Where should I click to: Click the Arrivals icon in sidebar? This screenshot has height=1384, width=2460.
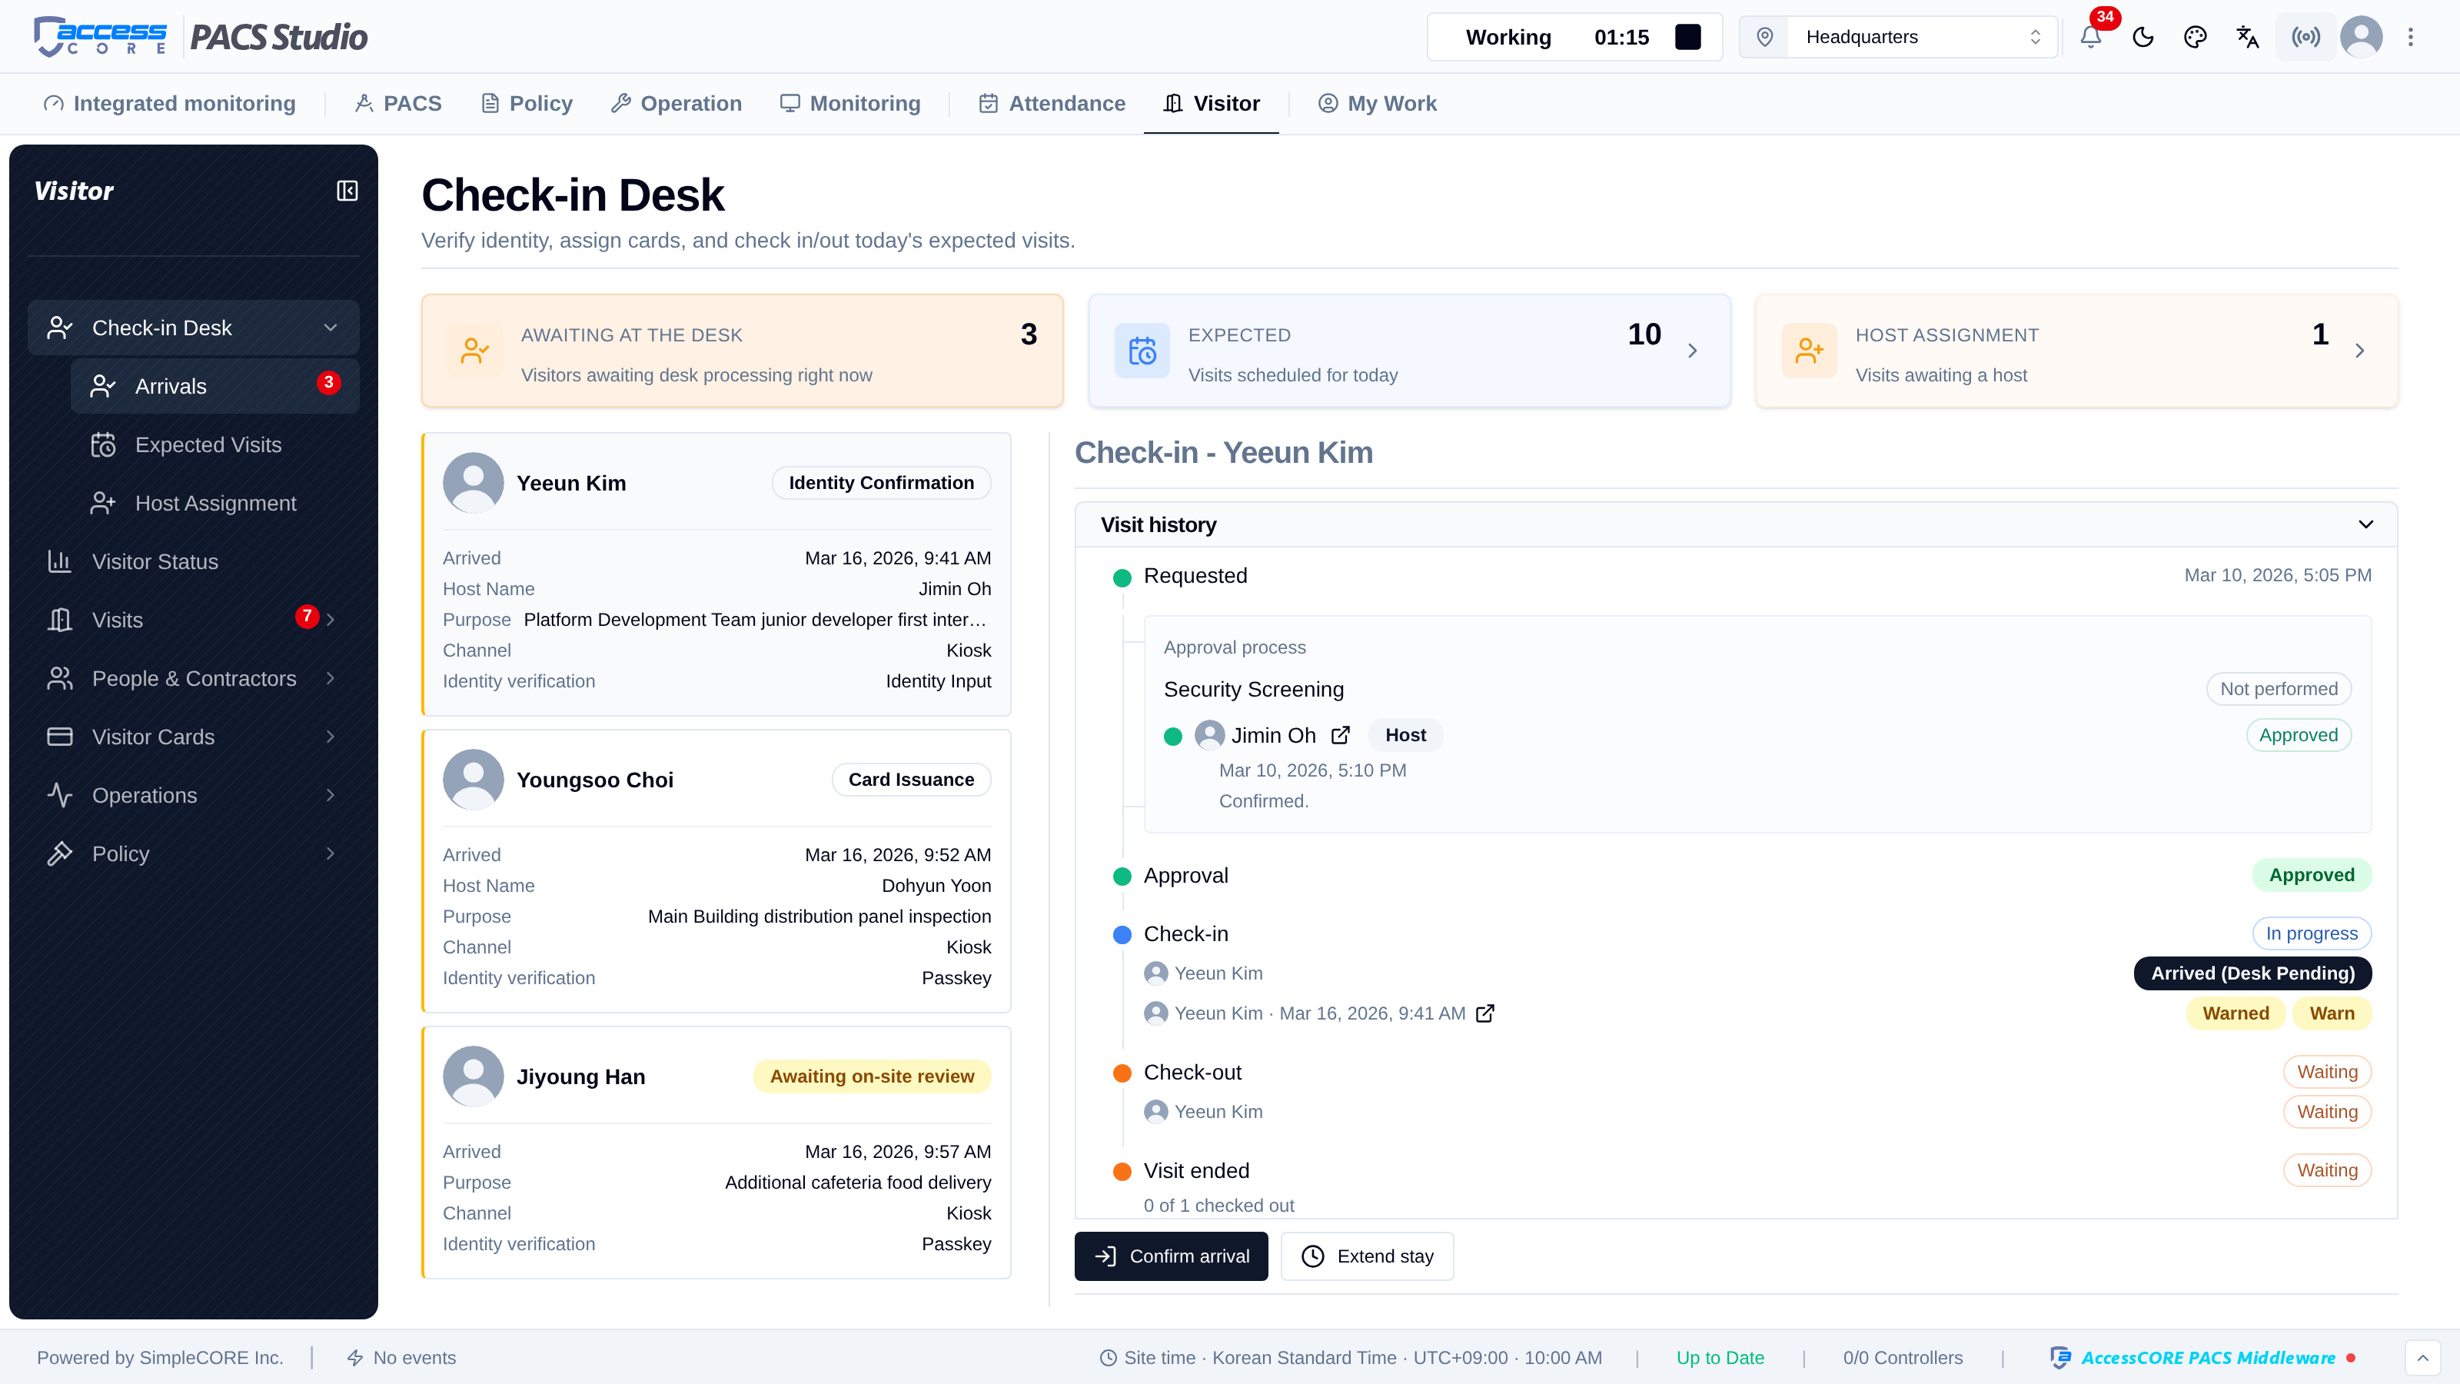(x=103, y=386)
